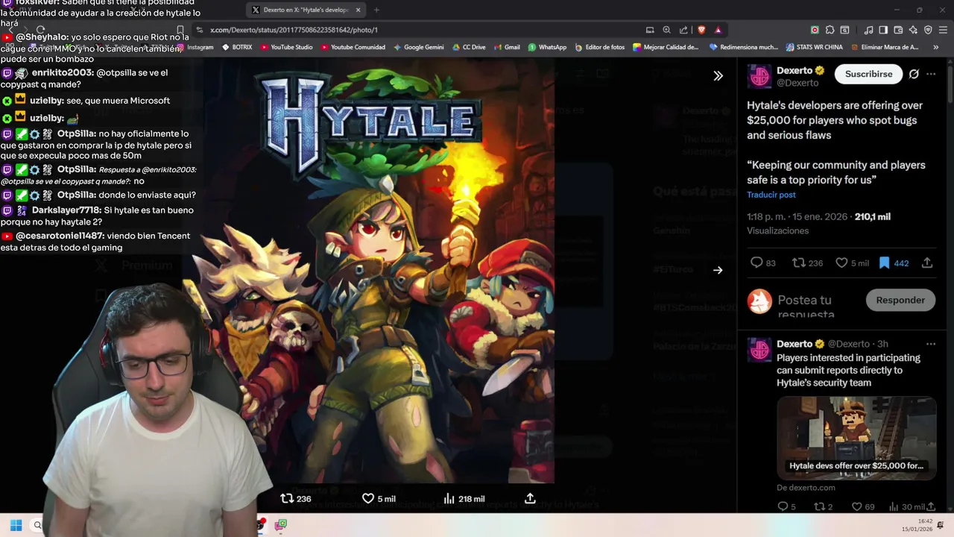Open Google Gemini bookmark
Viewport: 954px width, 537px height.
(418, 47)
